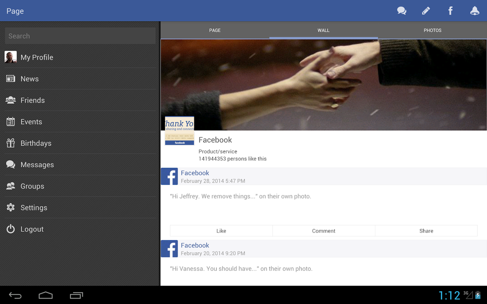Tap the 3G signal indicator
The image size is (487, 304).
coord(468,295)
